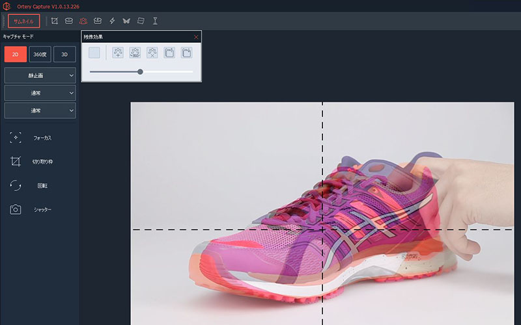Switch to 360度 capture mode
Screen dimensions: 521x325
(40, 55)
